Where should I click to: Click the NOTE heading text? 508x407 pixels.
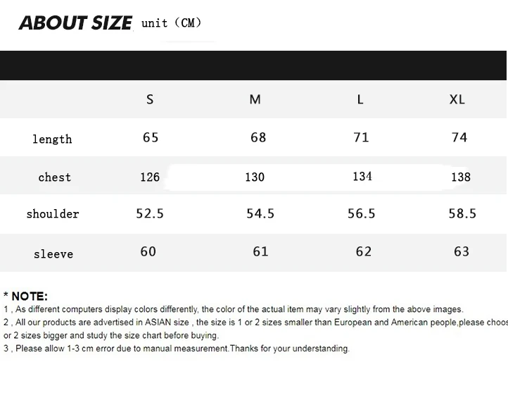point(25,296)
